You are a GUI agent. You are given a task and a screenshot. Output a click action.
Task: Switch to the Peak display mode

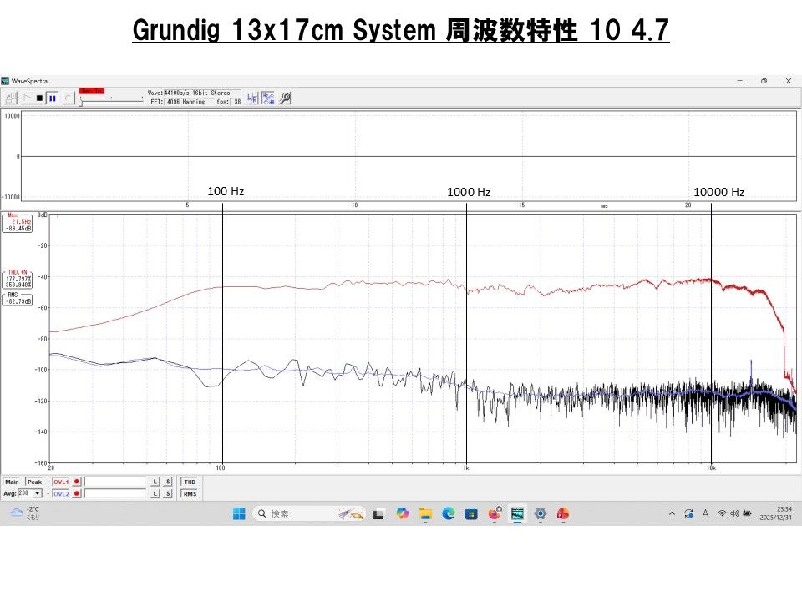point(34,482)
